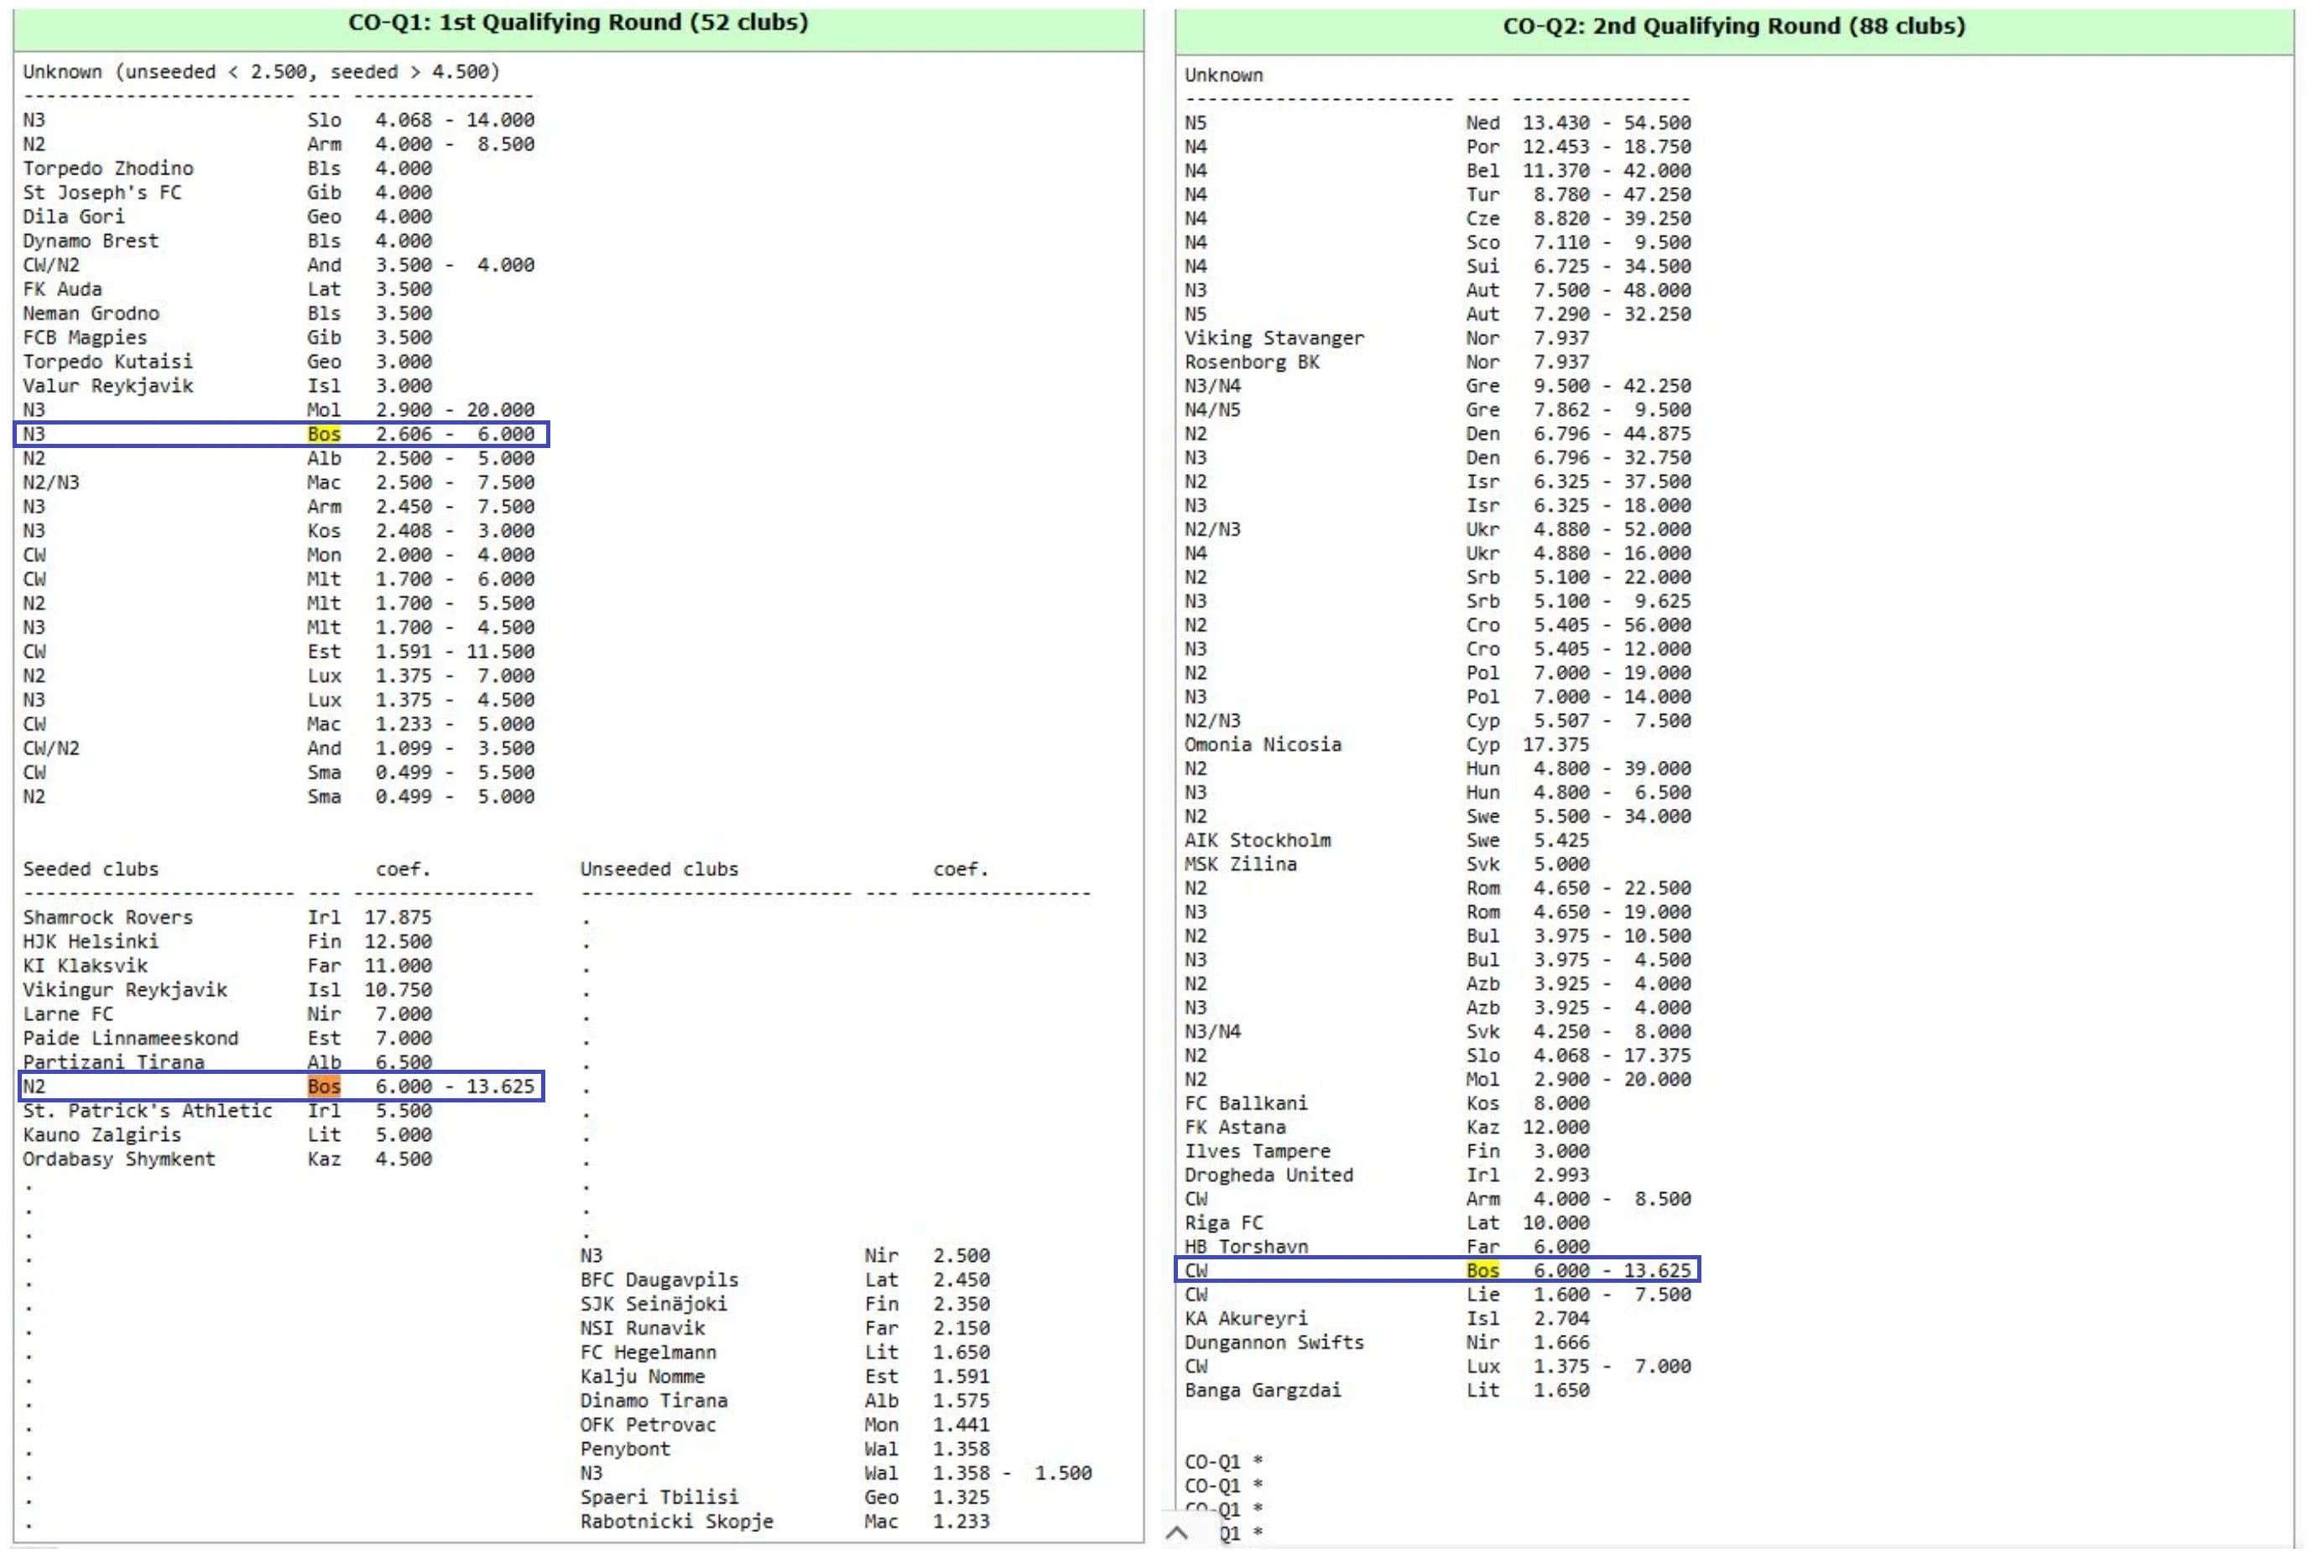Select Paide Linnameeskond
Screen dimensions: 2313x1558
(x=130, y=1039)
